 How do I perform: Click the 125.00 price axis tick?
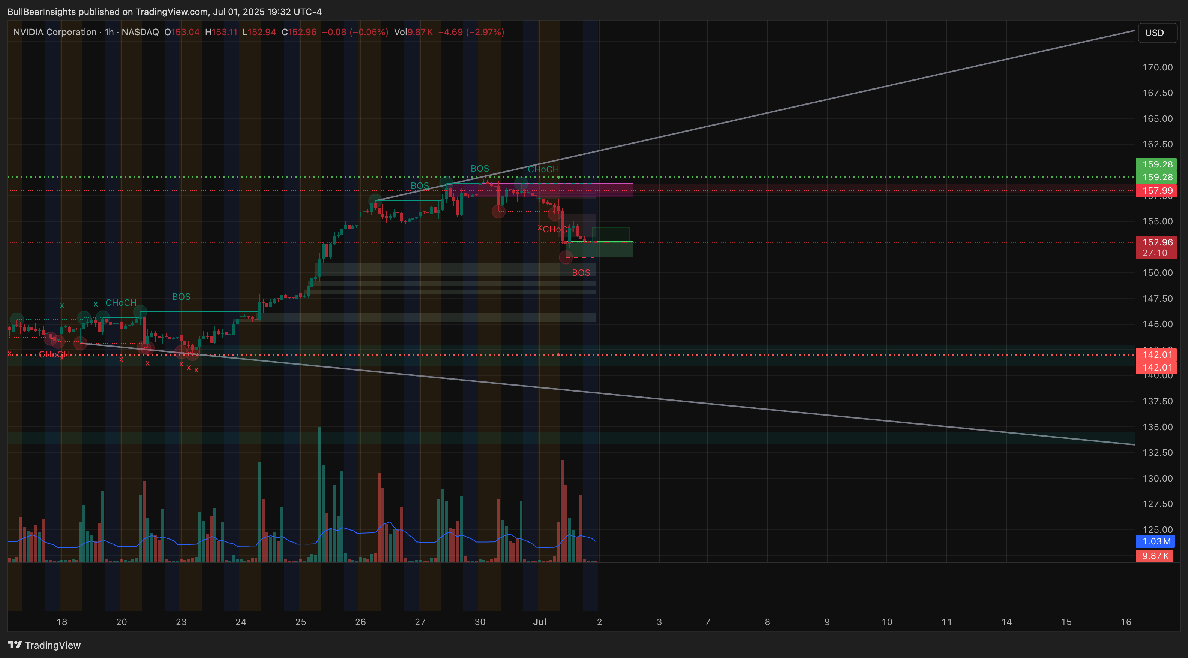coord(1157,529)
